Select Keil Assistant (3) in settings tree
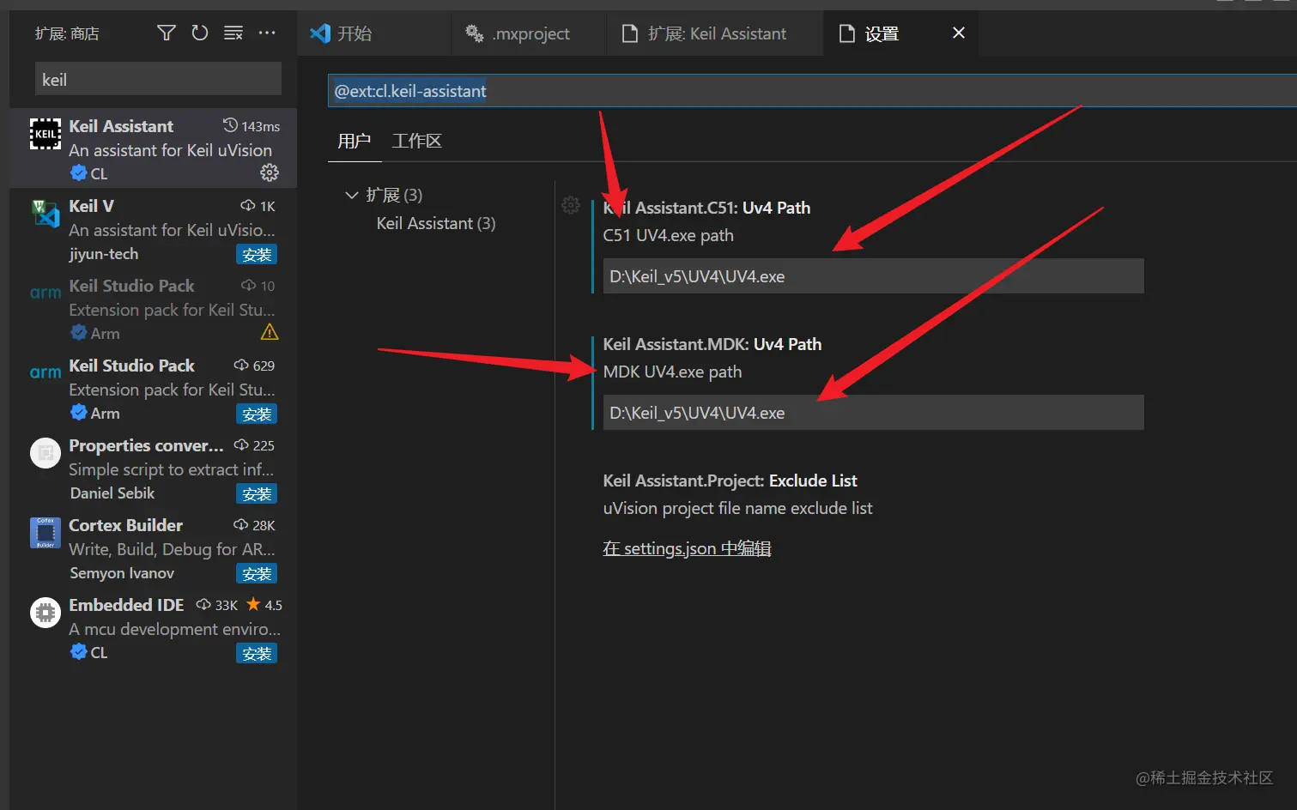The height and width of the screenshot is (810, 1297). (x=436, y=223)
